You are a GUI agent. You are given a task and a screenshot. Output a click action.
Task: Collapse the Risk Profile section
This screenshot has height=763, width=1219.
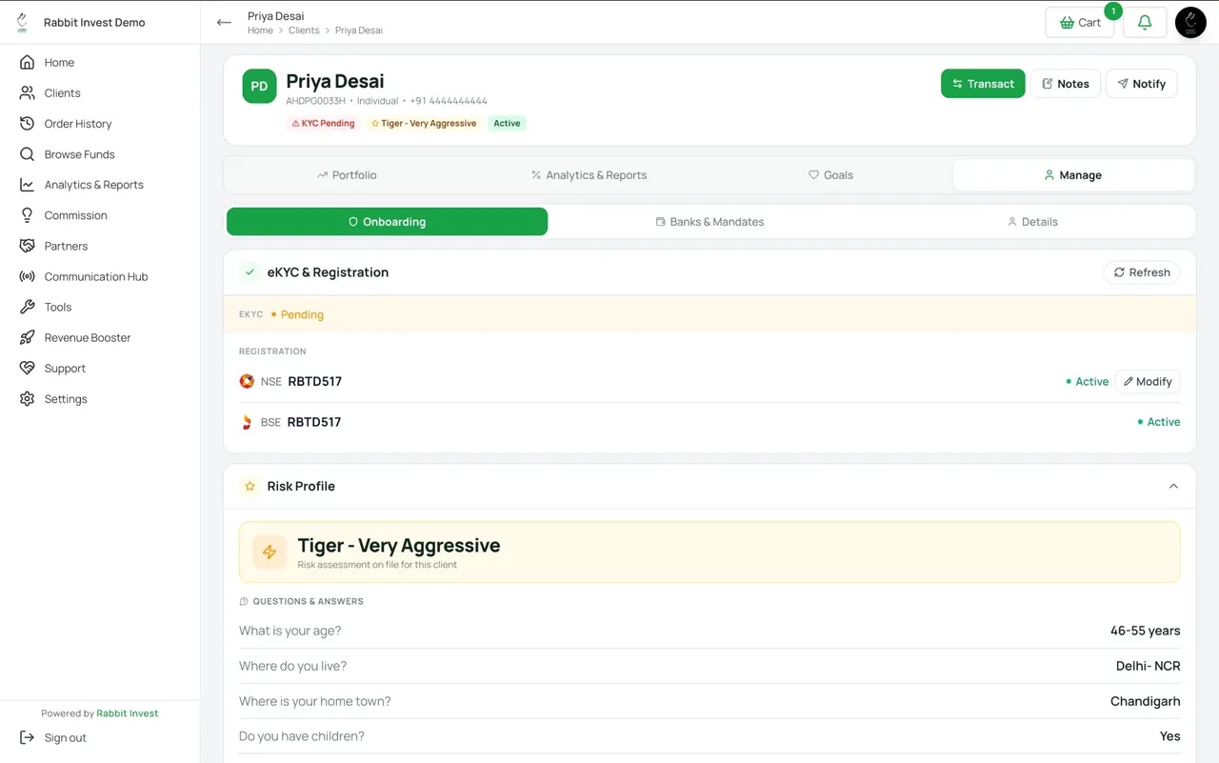pos(1173,486)
